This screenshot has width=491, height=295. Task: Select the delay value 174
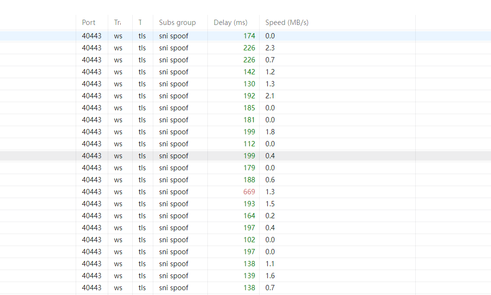249,36
